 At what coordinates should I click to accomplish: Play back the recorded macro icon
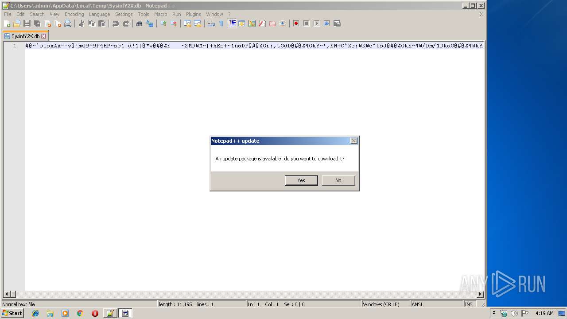click(x=317, y=23)
